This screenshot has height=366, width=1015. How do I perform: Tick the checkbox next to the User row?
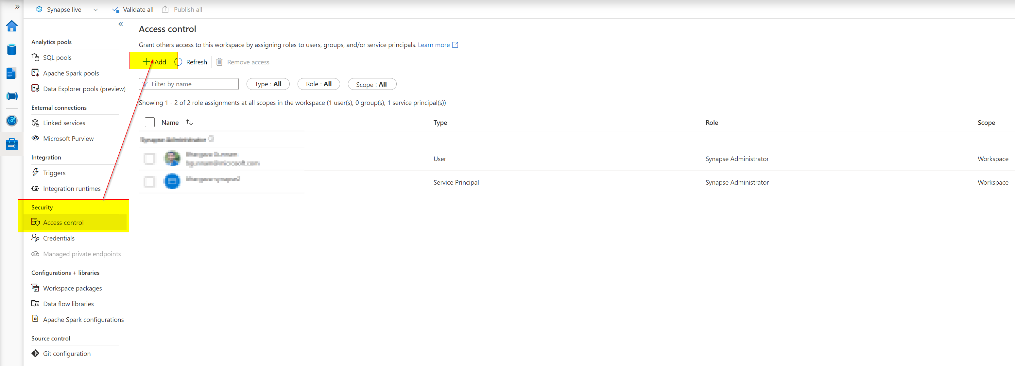[149, 159]
